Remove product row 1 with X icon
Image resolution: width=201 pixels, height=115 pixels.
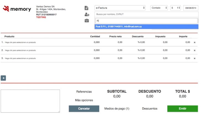[195, 42]
